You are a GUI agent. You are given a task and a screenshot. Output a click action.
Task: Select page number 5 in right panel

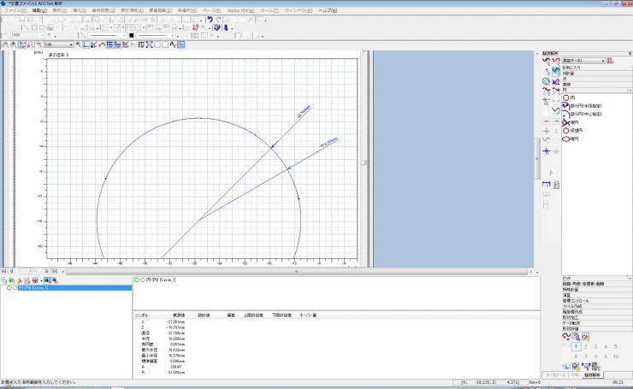tap(615, 346)
